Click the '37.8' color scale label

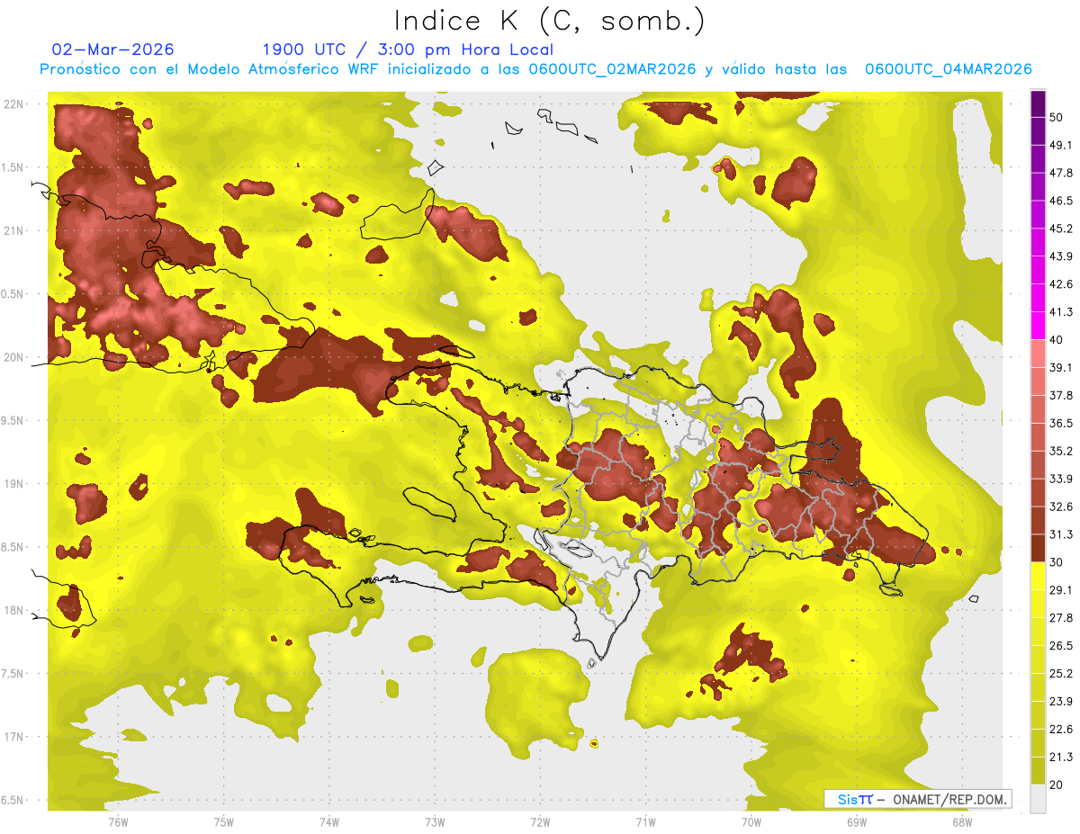click(x=1061, y=395)
